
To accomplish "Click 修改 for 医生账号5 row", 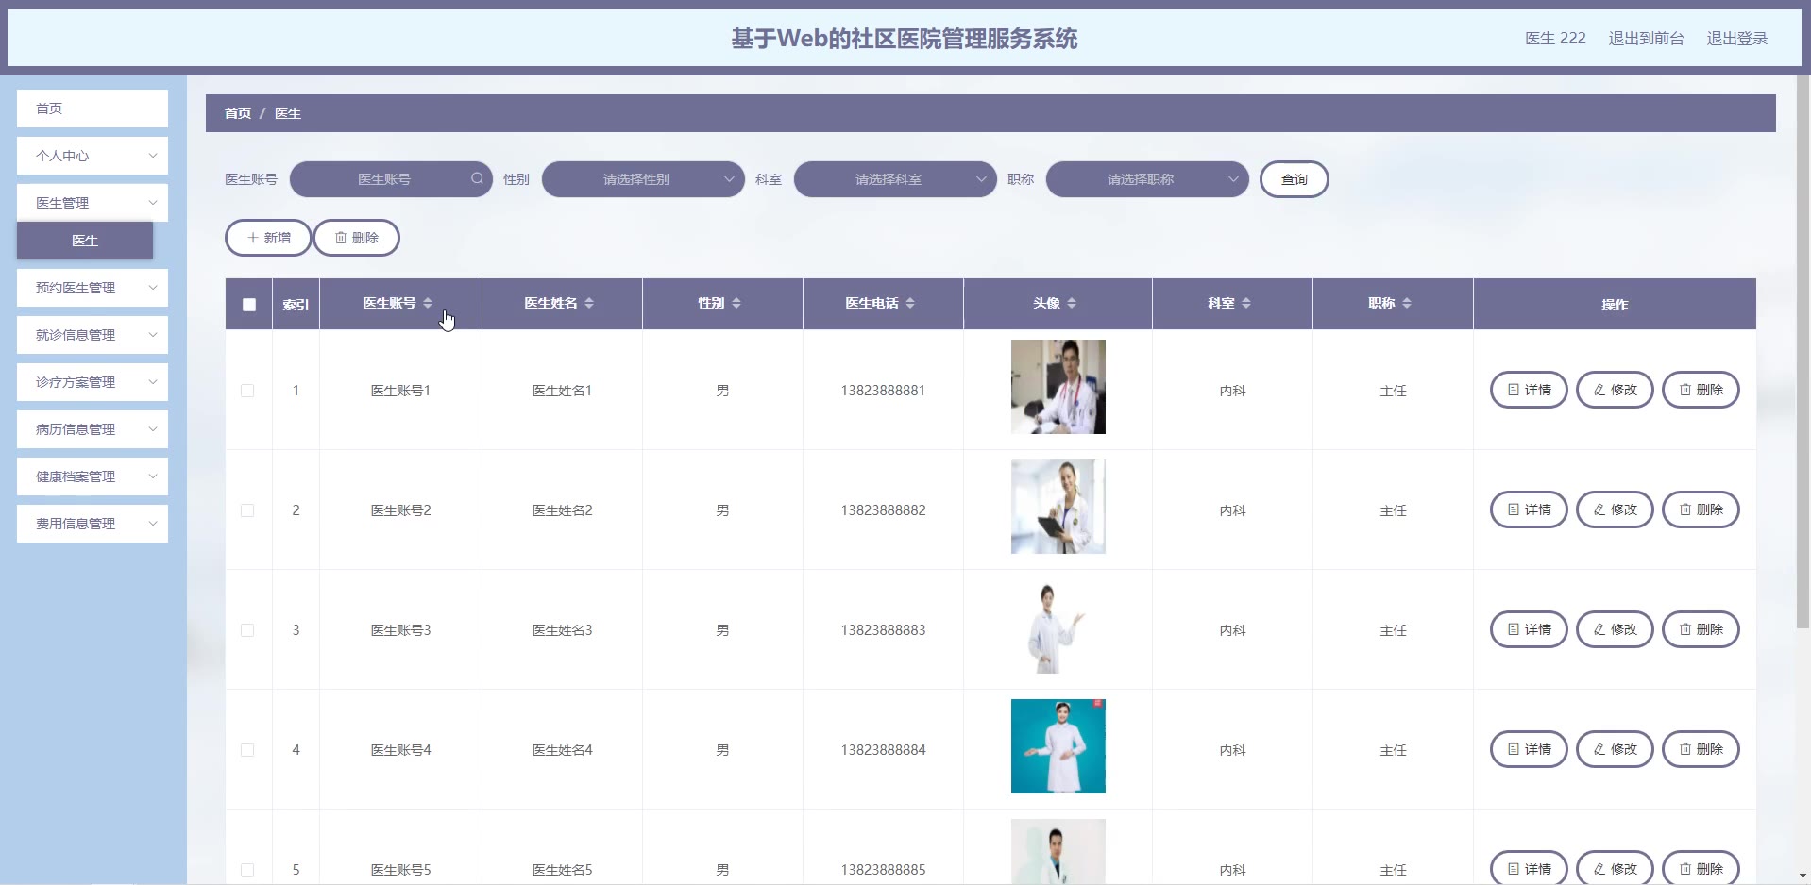I will 1615,868.
